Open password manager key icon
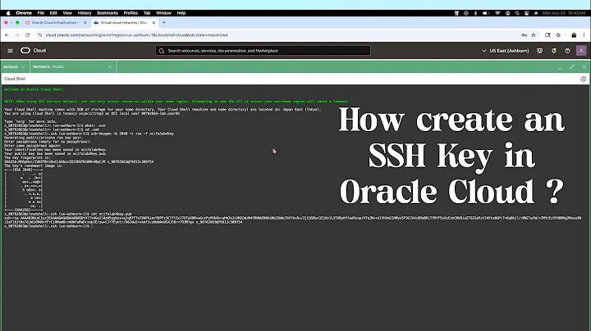The width and height of the screenshot is (591, 331). pos(524,35)
